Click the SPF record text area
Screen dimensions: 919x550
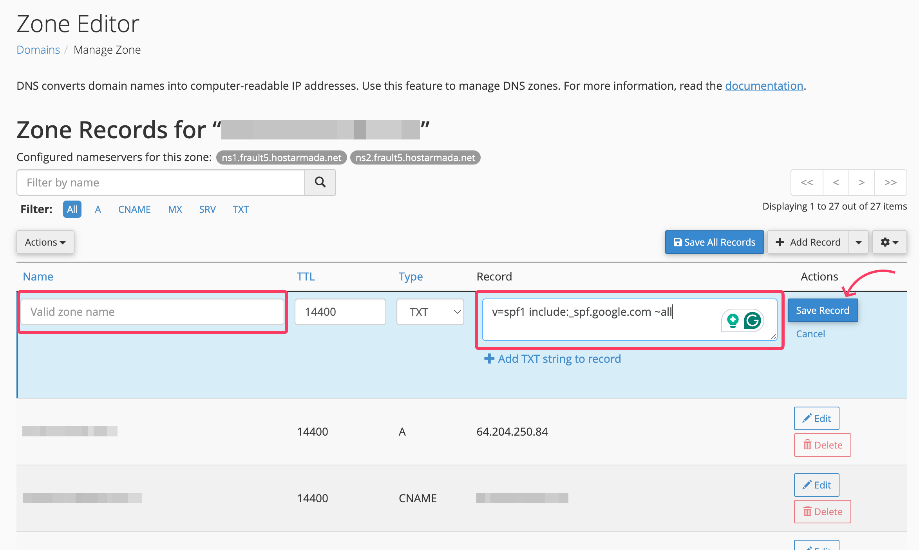point(630,320)
